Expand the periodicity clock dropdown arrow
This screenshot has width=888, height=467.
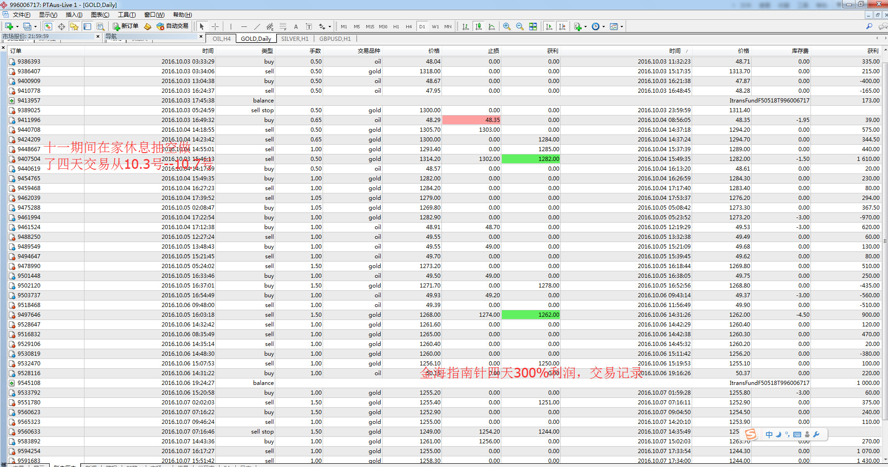tap(603, 26)
